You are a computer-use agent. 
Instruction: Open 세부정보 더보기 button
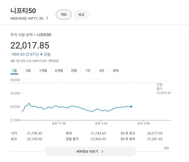[x=90, y=151]
